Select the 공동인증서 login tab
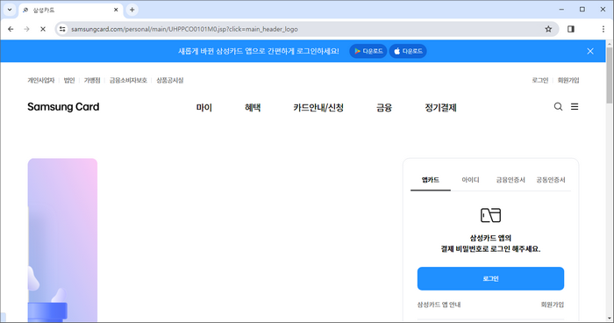This screenshot has height=323, width=614. coord(551,180)
